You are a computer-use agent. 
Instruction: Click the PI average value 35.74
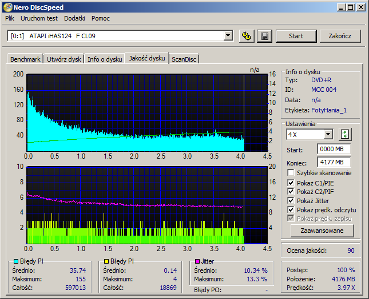pos(78,270)
